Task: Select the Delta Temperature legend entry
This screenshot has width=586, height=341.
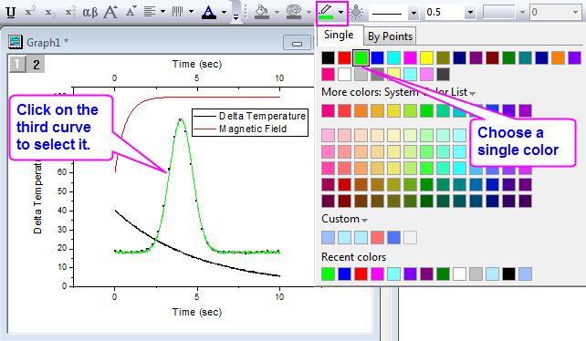Action: tap(250, 116)
